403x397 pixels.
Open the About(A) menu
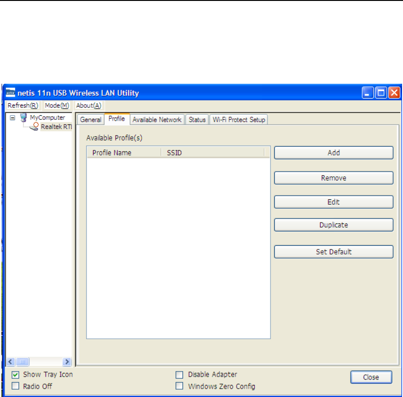(x=88, y=105)
